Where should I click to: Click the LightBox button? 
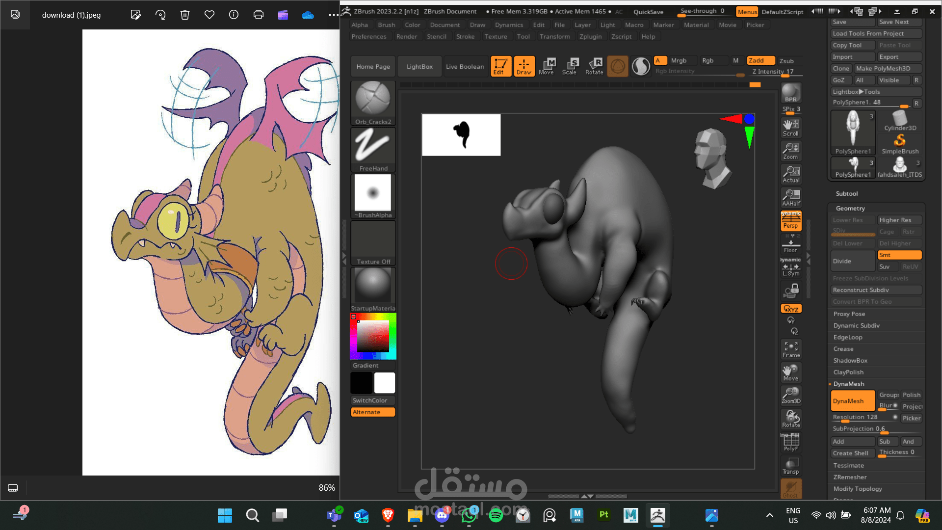[x=419, y=66]
